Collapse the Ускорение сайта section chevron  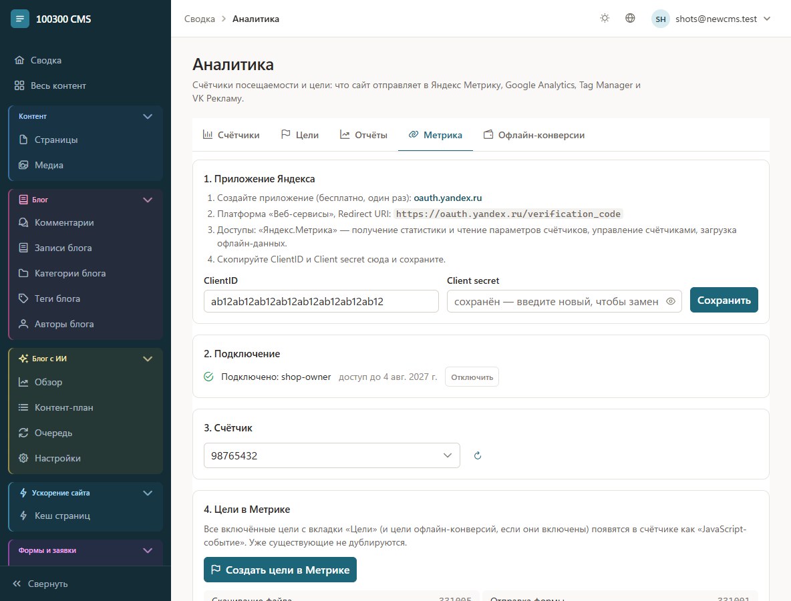(147, 493)
